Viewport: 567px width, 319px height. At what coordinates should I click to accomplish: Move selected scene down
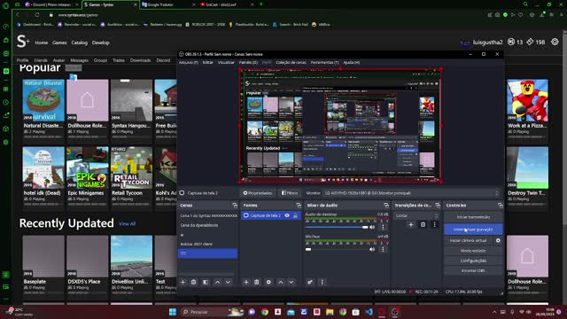click(x=228, y=282)
